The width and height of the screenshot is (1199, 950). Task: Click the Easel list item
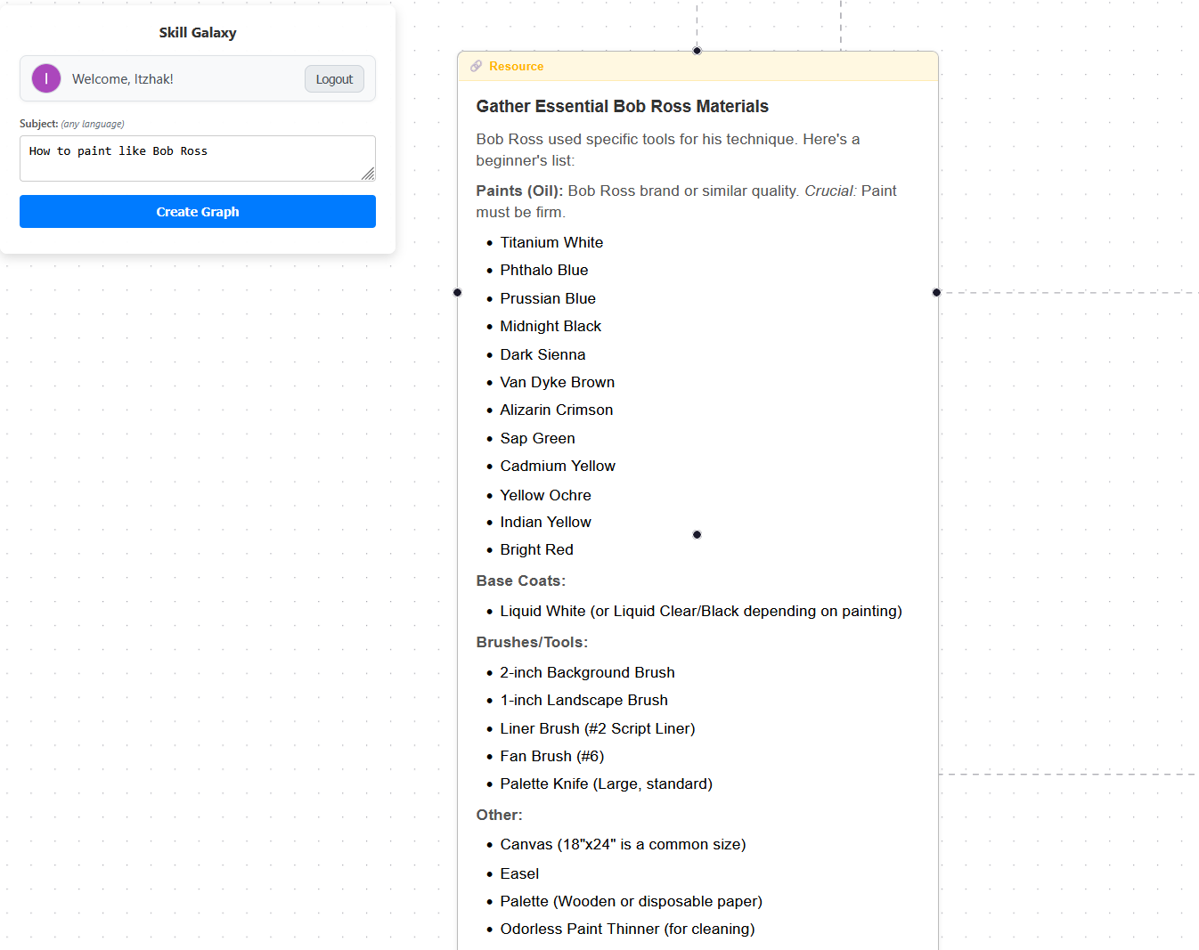click(520, 873)
